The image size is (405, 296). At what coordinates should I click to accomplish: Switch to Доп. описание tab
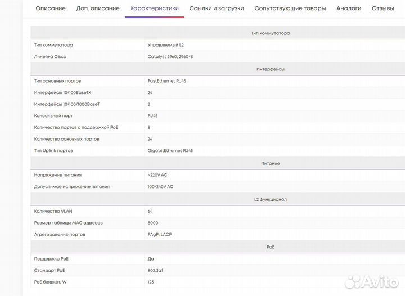click(x=98, y=8)
